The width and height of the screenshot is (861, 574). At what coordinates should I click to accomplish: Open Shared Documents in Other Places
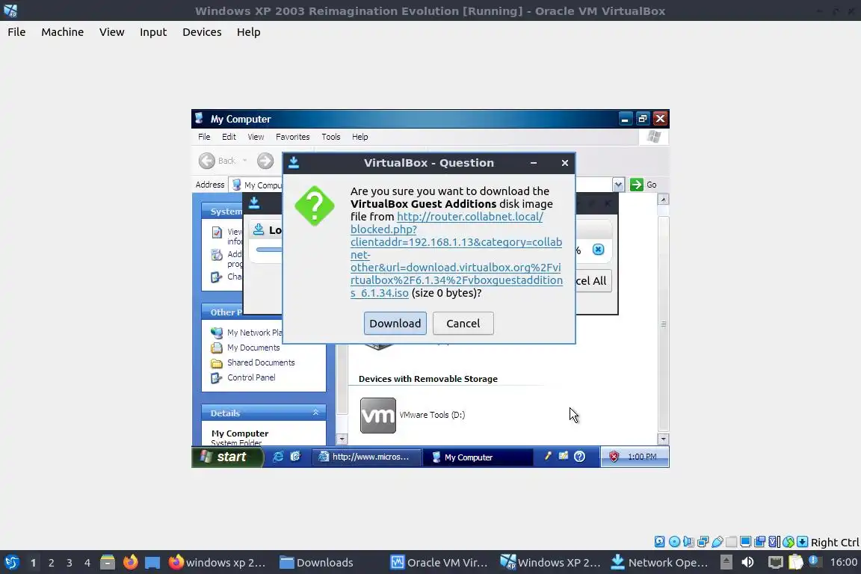coord(261,362)
